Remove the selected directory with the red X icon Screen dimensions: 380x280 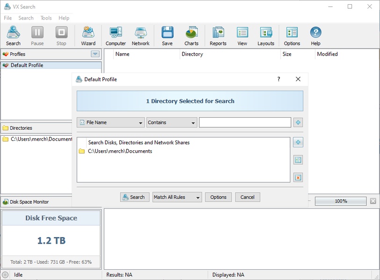(299, 177)
